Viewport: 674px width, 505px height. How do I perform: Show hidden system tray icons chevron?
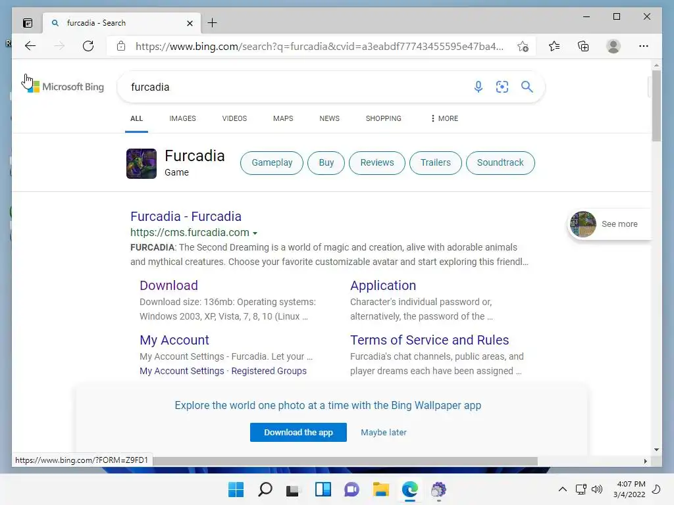pos(563,489)
